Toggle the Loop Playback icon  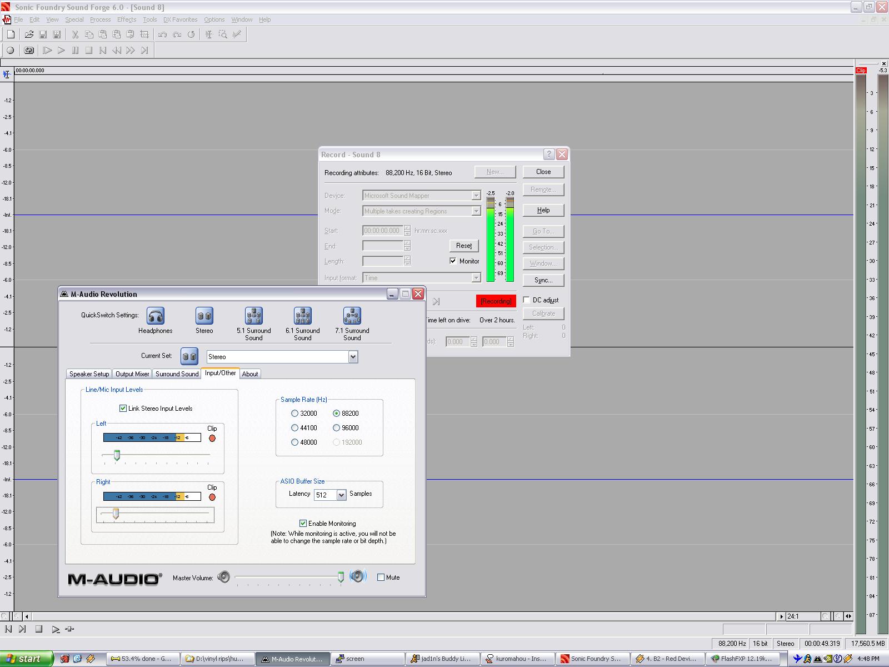(x=29, y=51)
